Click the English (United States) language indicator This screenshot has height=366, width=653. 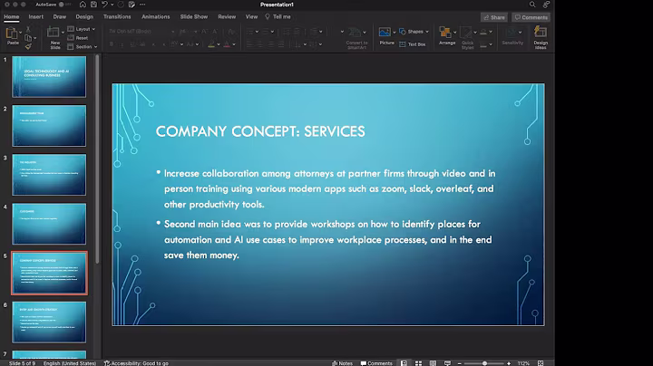[70, 363]
